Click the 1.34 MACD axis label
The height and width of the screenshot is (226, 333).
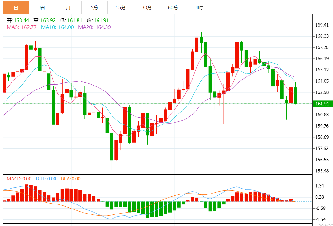[x=320, y=186]
